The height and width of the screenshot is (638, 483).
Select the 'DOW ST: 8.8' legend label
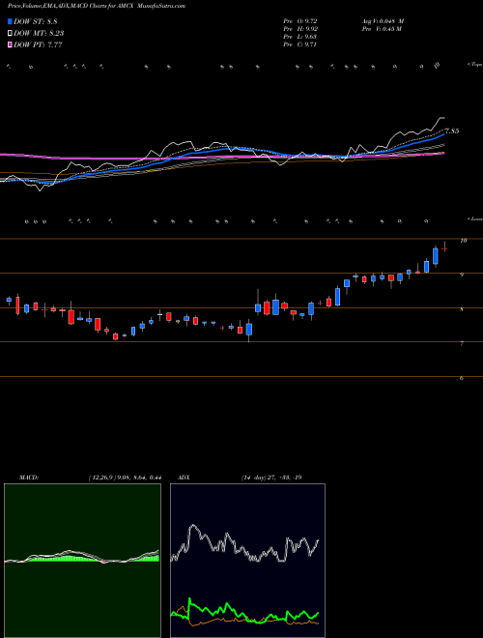tap(37, 21)
